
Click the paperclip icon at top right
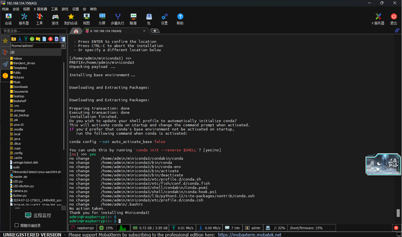397,30
